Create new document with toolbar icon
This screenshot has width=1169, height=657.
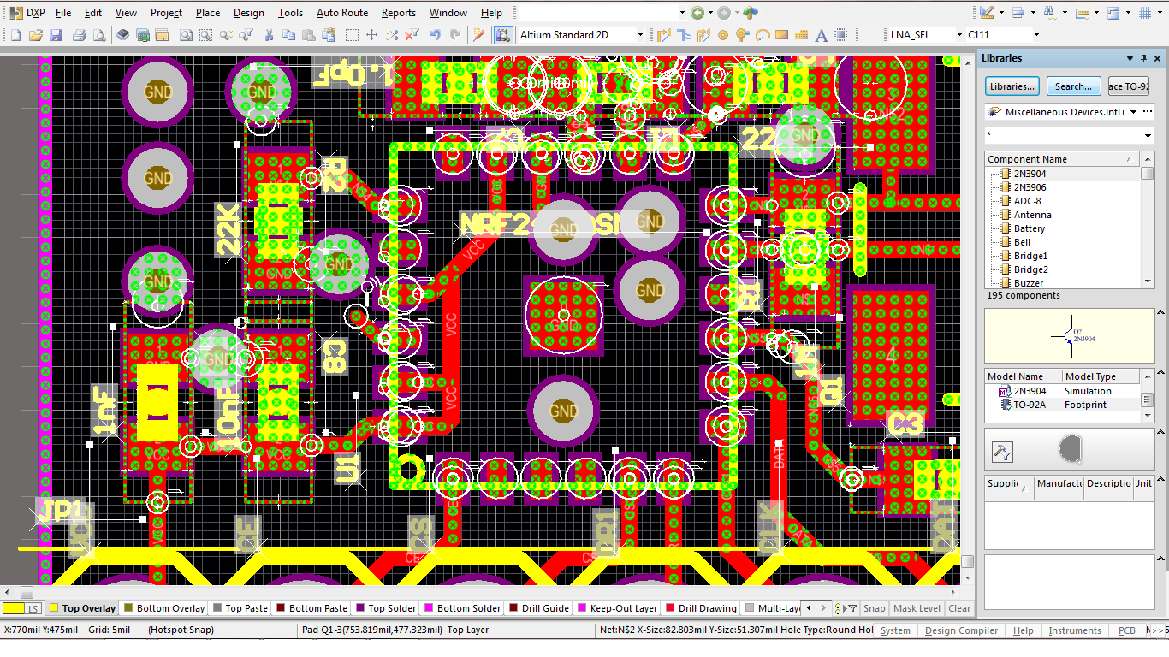pyautogui.click(x=16, y=35)
